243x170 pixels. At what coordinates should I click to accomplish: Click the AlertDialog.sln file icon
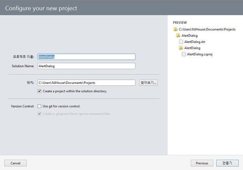tap(181, 42)
